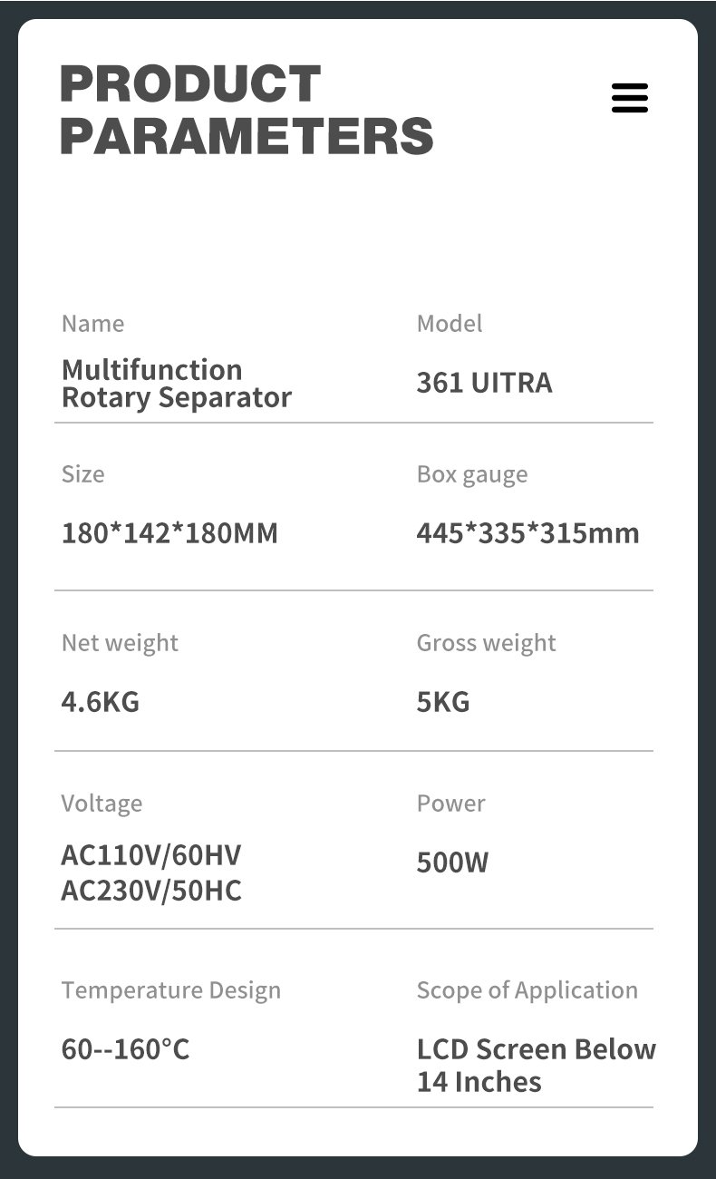Select the 445*335*315mm box gauge value

pyautogui.click(x=527, y=533)
